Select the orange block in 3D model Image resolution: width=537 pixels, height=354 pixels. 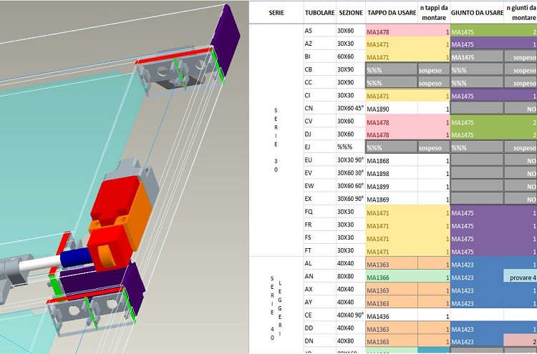139,212
